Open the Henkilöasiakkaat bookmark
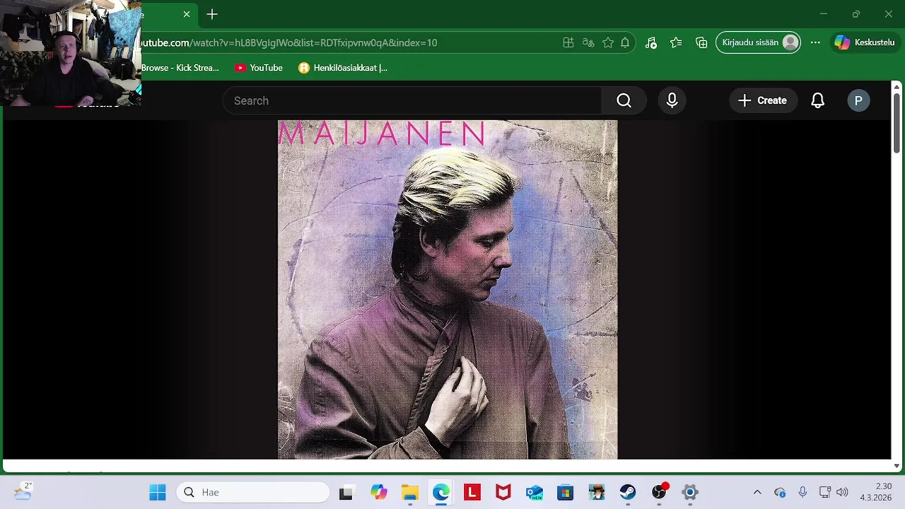Image resolution: width=905 pixels, height=509 pixels. [343, 68]
